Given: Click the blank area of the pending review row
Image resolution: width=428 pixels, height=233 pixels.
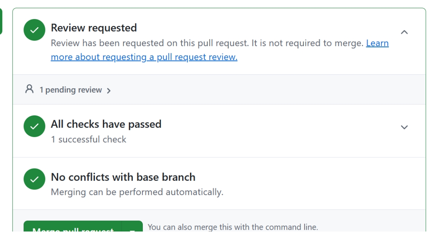Looking at the screenshot, I should (x=267, y=90).
